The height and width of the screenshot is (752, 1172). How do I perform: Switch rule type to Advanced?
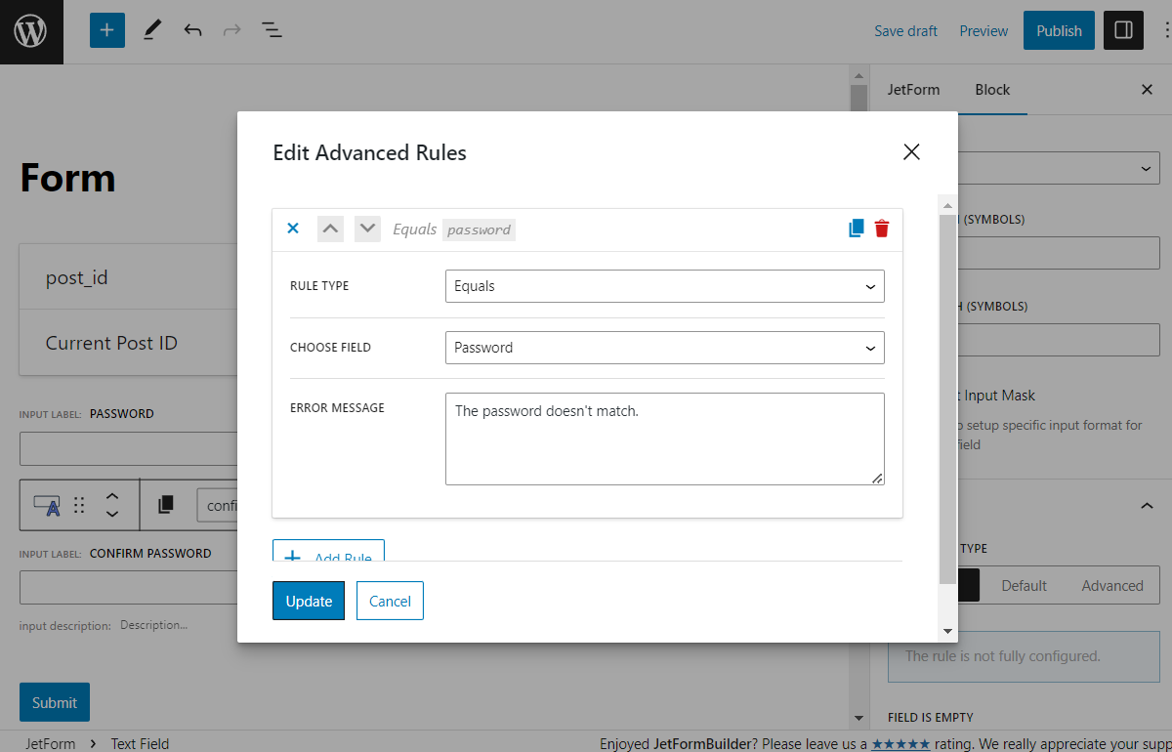1111,585
